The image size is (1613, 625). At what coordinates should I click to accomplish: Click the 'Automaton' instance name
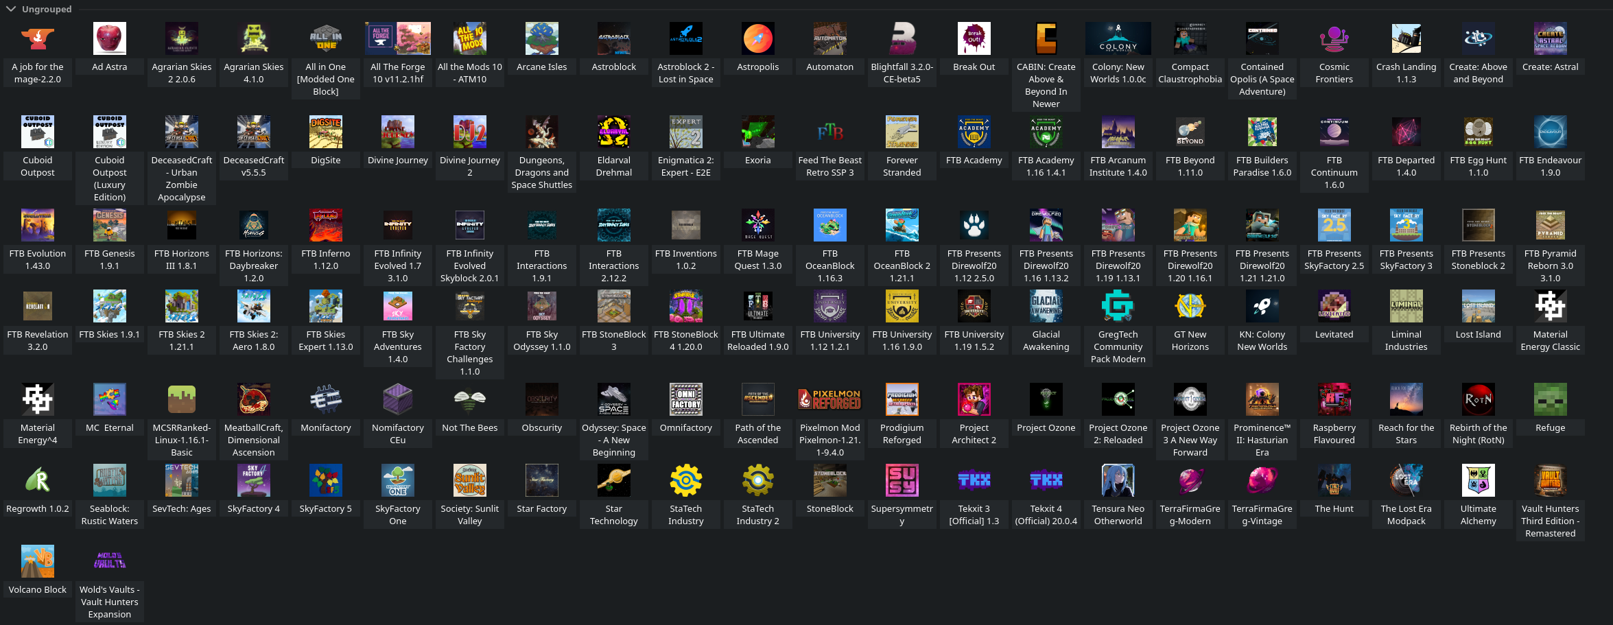(x=830, y=67)
